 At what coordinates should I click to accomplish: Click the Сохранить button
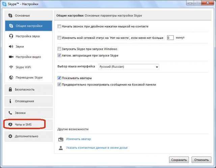click(179, 160)
